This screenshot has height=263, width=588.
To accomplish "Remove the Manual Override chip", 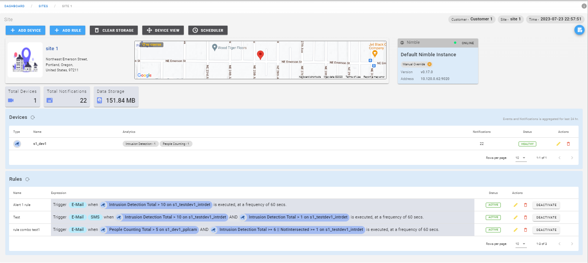I will pos(429,64).
